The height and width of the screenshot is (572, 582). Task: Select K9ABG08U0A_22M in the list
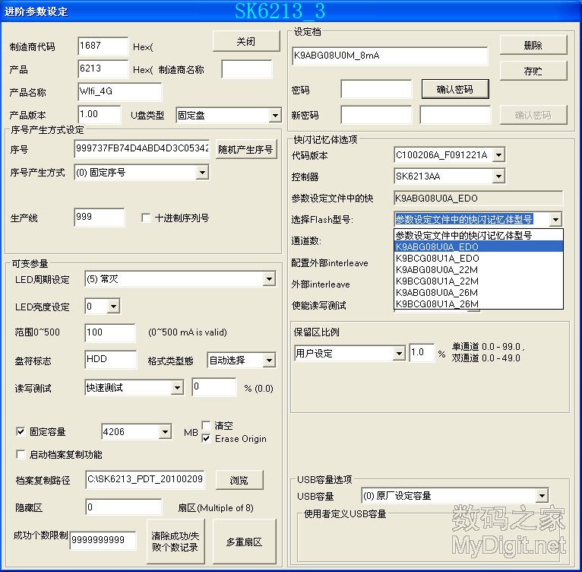click(x=479, y=269)
